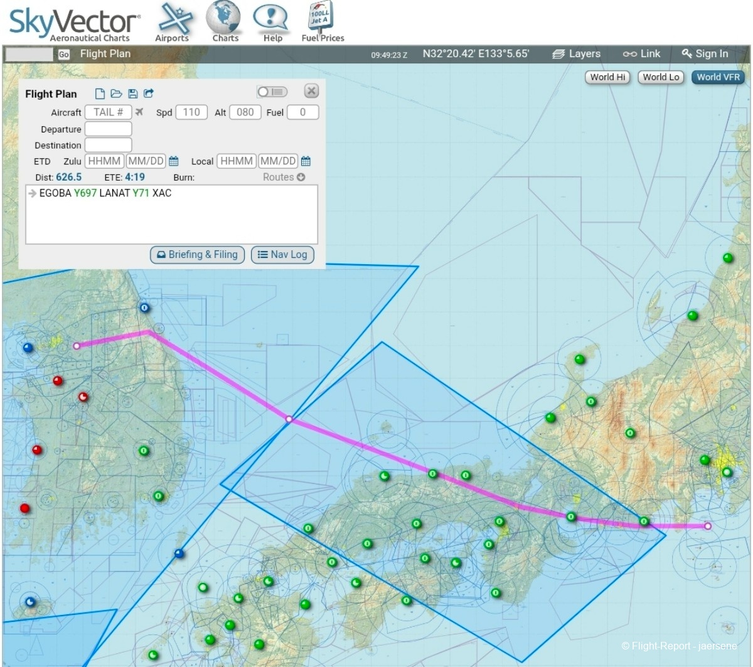753x667 pixels.
Task: Open the Layers menu
Action: coord(577,54)
